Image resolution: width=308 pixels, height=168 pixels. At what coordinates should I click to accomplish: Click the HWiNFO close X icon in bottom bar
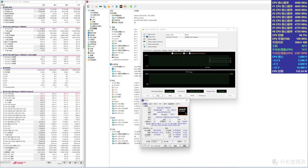81,163
